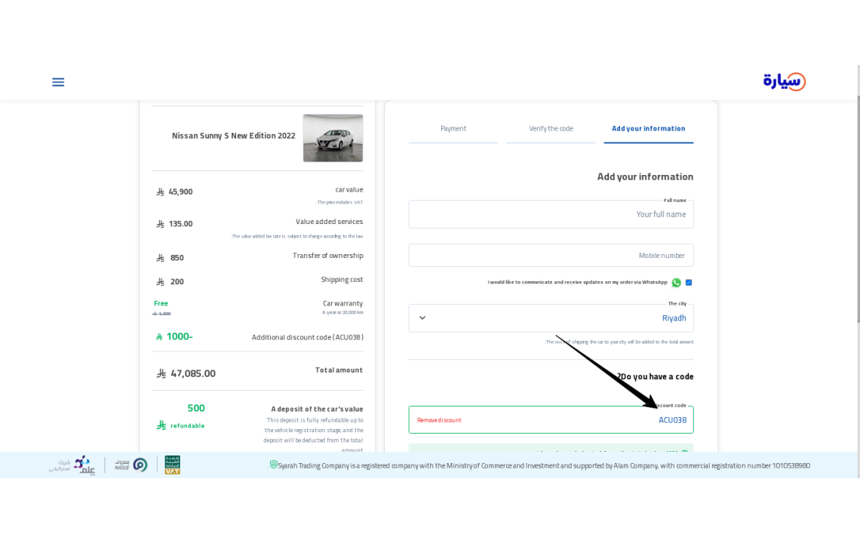860x543 pixels.
Task: Click the Transfer of ownership label
Action: coord(328,256)
